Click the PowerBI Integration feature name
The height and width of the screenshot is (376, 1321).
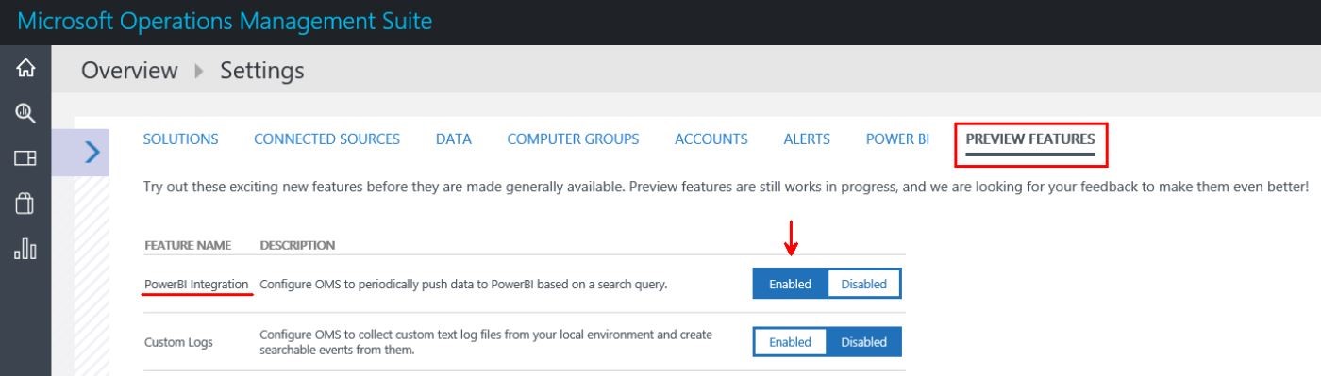pos(196,284)
